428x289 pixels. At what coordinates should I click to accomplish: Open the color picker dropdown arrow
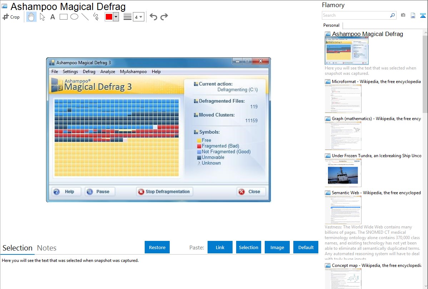(116, 17)
